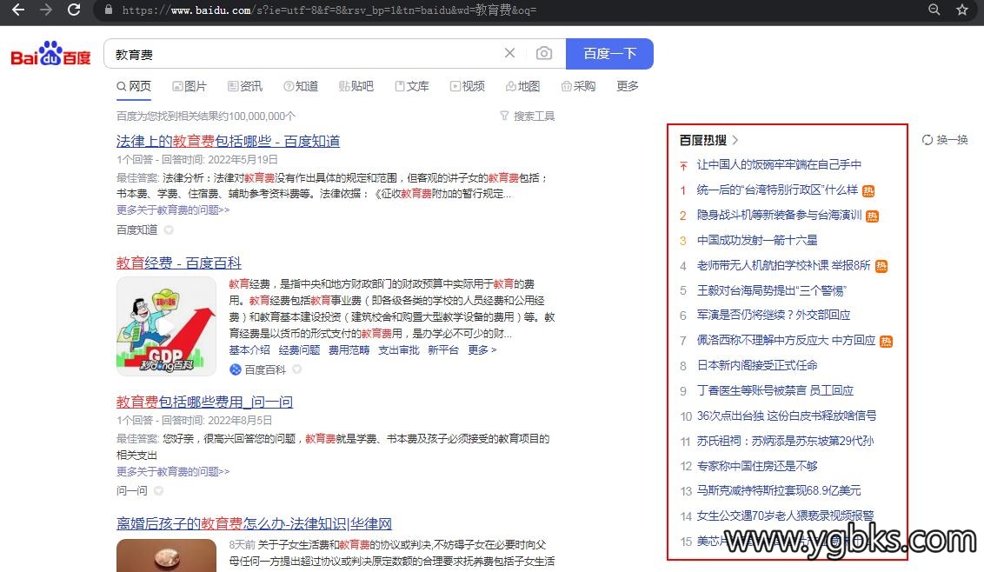Viewport: 984px width, 572px height.
Task: Open hot topic 中国成功发射一箭十六星
Action: coord(757,240)
